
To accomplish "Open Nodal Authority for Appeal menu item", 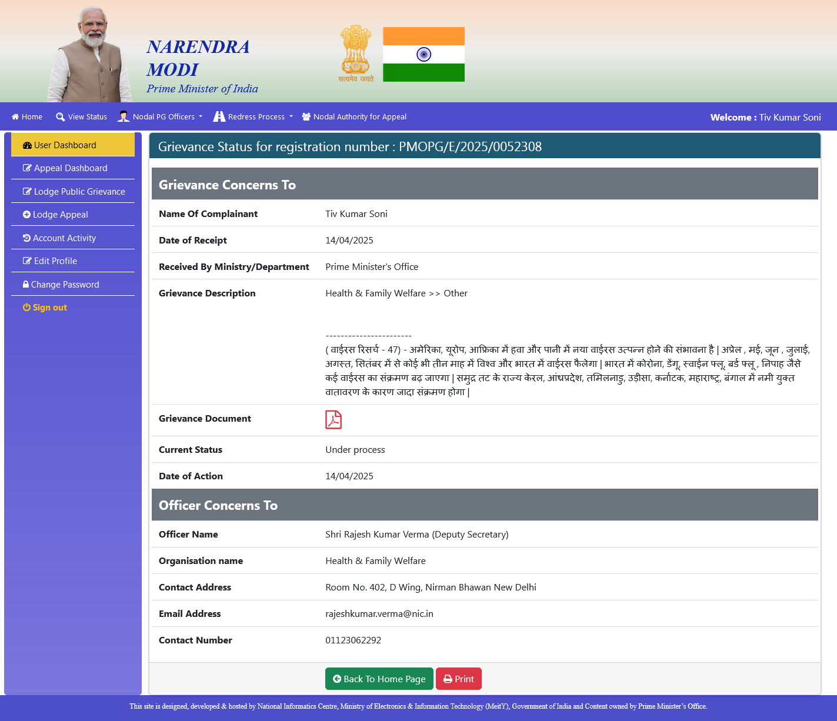I will [354, 117].
